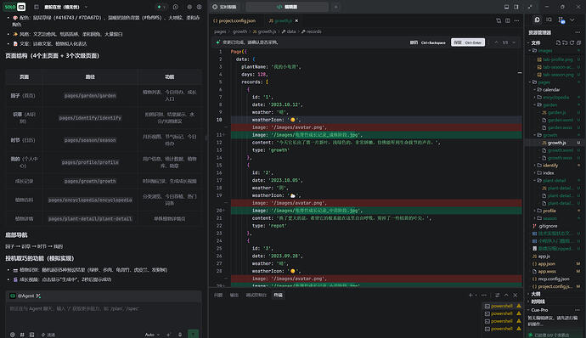Expand the identify folder
The height and width of the screenshot is (338, 586).
coord(550,166)
